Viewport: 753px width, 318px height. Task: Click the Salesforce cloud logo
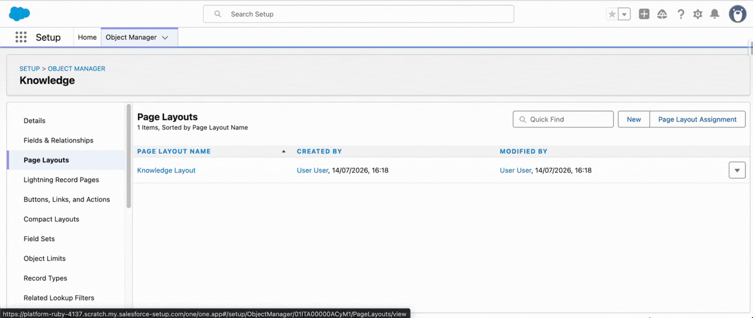(x=19, y=14)
